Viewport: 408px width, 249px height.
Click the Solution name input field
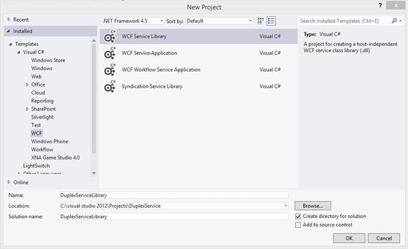(174, 216)
